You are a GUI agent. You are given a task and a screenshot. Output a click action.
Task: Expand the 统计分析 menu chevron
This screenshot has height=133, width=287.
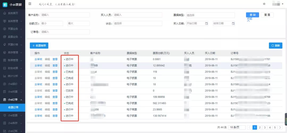click(x=21, y=76)
